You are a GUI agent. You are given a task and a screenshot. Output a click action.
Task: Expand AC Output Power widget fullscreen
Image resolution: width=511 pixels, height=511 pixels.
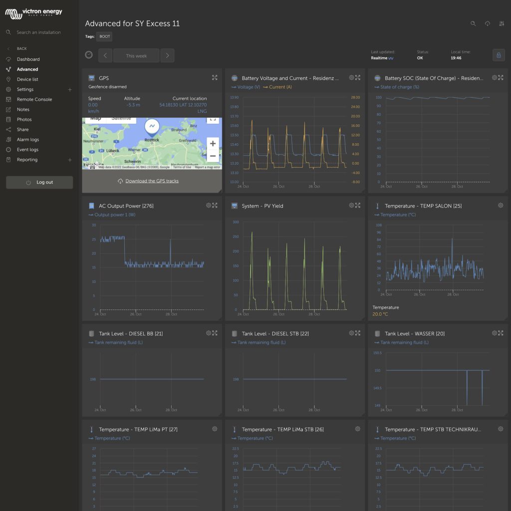tap(215, 205)
